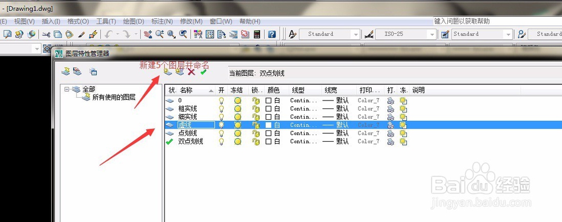
Task: Select 所有使用的图层 filter in tree
Action: (114, 97)
